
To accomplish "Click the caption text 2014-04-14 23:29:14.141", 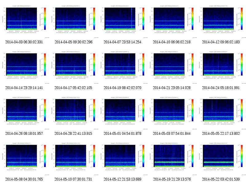I will point(24,88).
